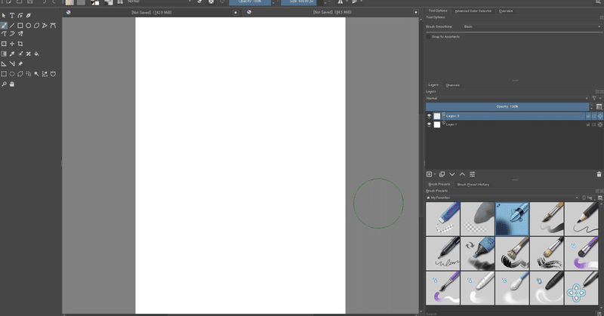Select the Zoom tool
The image size is (604, 316).
click(4, 84)
